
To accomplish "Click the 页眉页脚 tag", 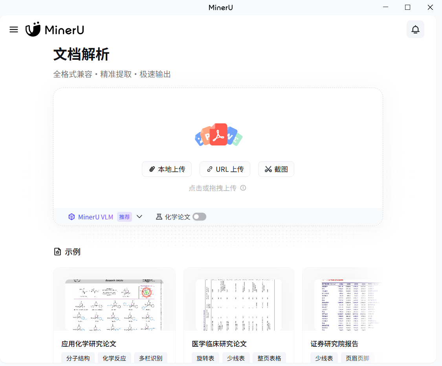I will (x=358, y=358).
